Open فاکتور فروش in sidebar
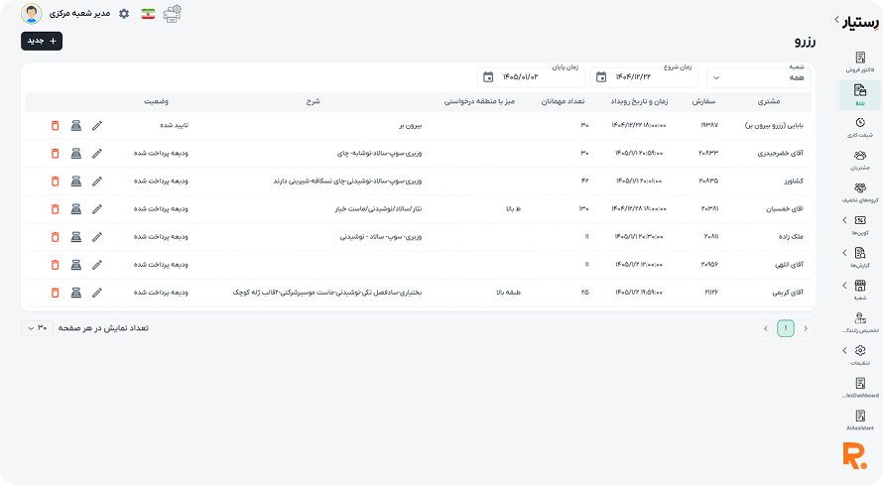Viewport: 883px width, 485px height. [x=860, y=61]
